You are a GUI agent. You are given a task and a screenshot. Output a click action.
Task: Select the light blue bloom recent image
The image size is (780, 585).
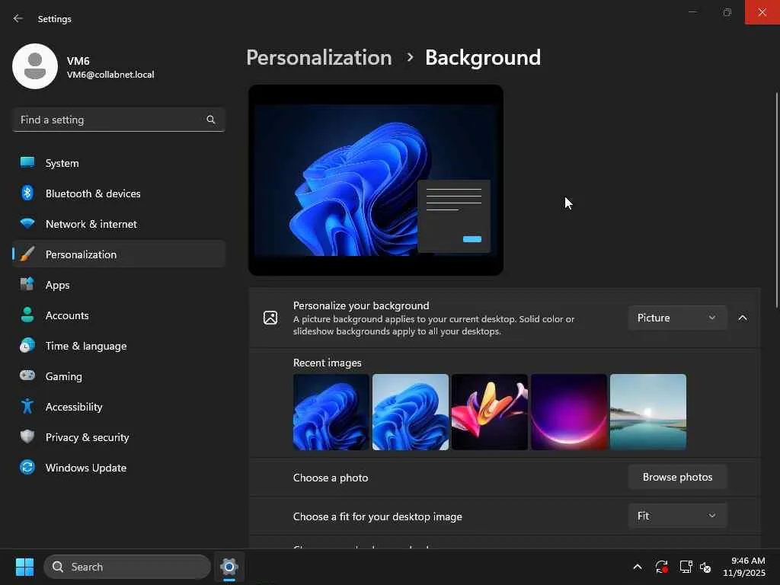coord(411,412)
